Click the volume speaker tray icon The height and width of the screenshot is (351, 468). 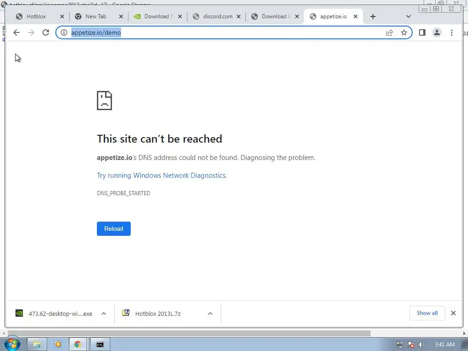click(422, 345)
